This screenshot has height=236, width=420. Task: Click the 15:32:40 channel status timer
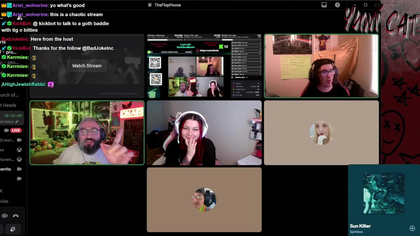pyautogui.click(x=13, y=116)
